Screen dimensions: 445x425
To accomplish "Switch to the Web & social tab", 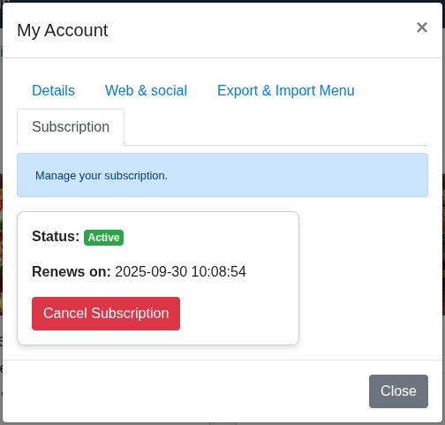I will tap(146, 90).
